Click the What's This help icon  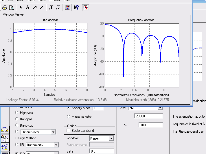tap(76, 8)
